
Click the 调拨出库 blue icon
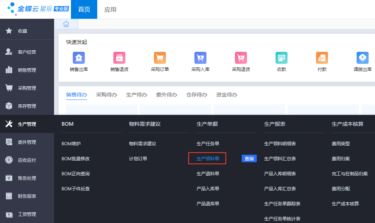(x=363, y=58)
